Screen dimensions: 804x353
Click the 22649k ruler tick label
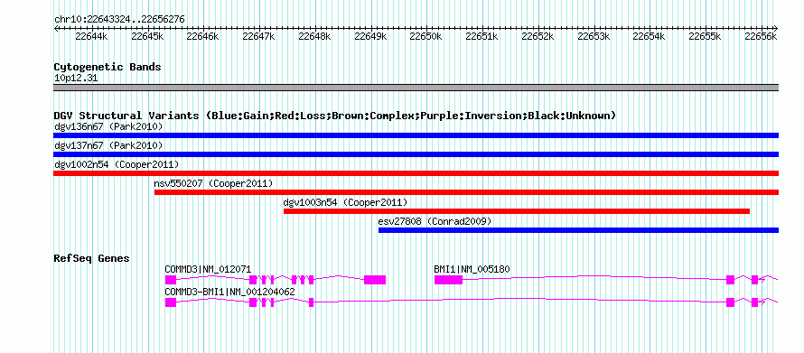click(x=370, y=36)
